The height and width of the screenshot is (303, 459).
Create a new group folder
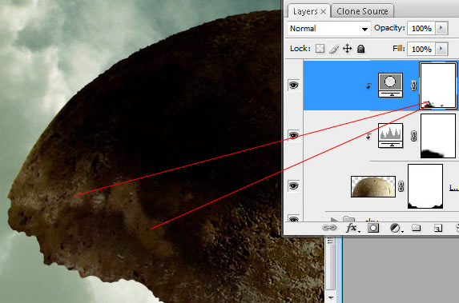(x=416, y=228)
